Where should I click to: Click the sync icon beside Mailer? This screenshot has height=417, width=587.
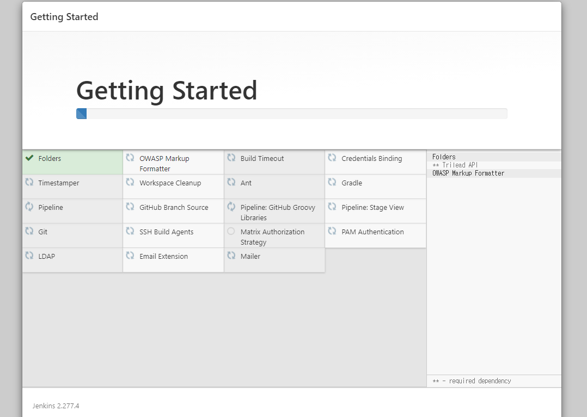point(231,256)
